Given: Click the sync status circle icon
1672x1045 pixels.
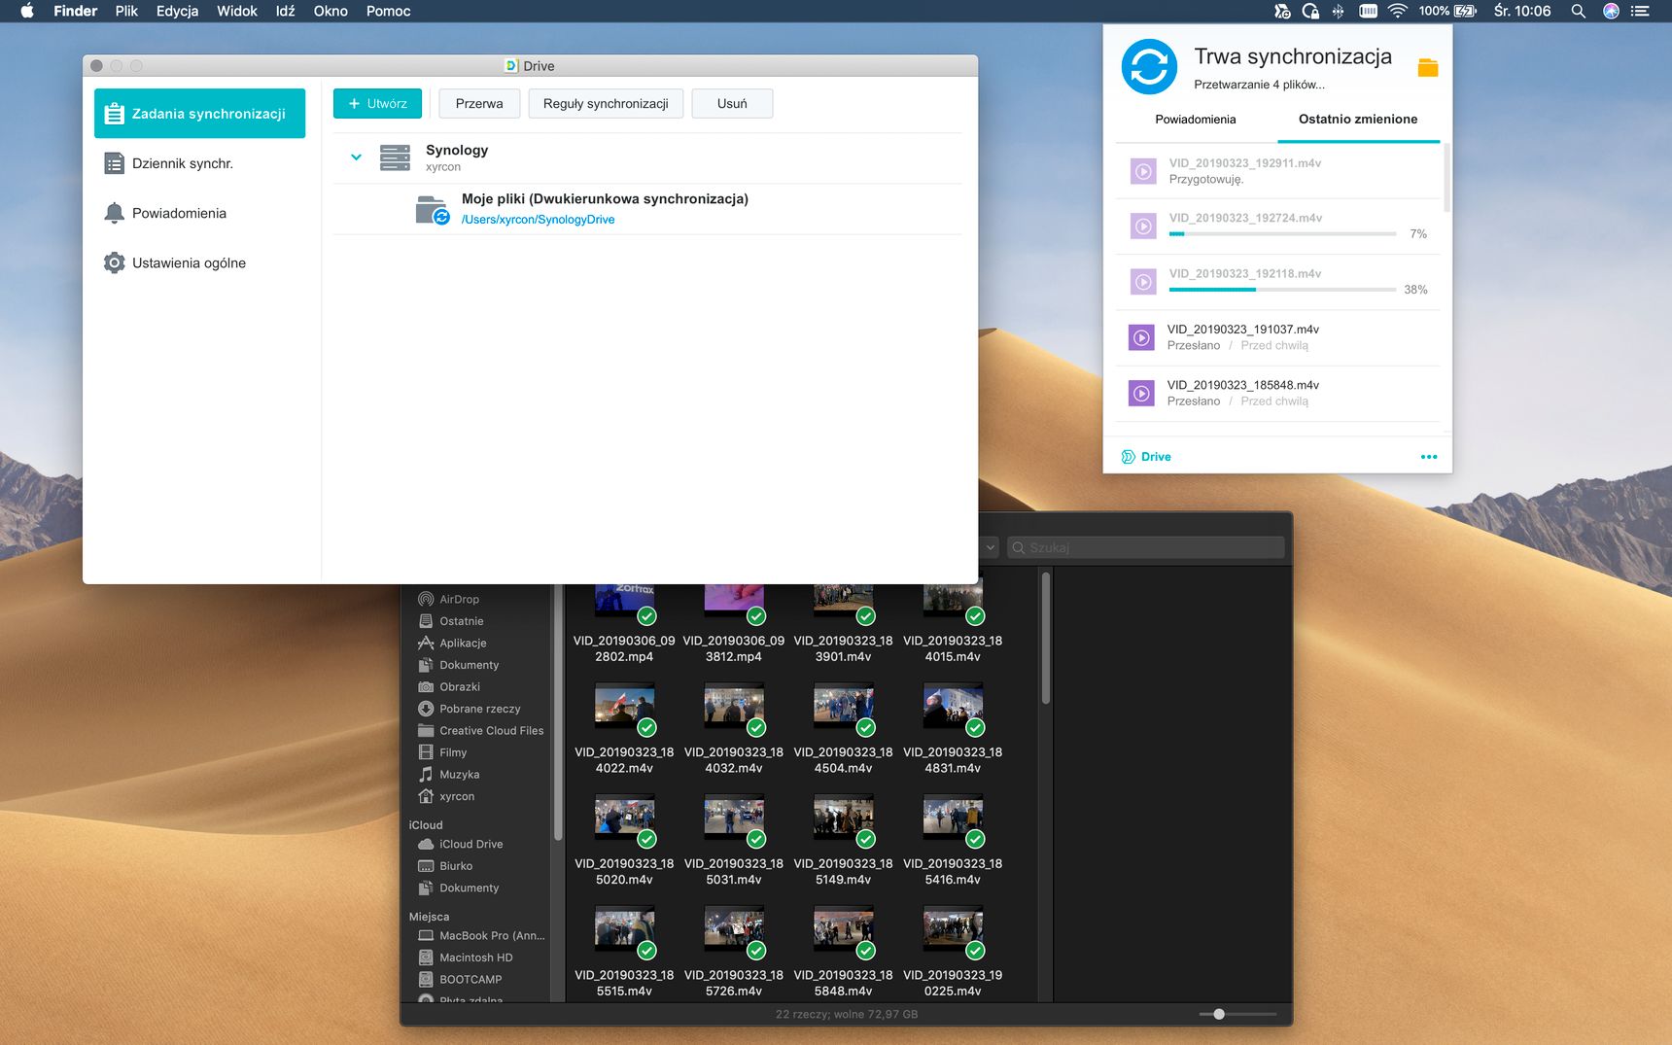Looking at the screenshot, I should [1149, 67].
